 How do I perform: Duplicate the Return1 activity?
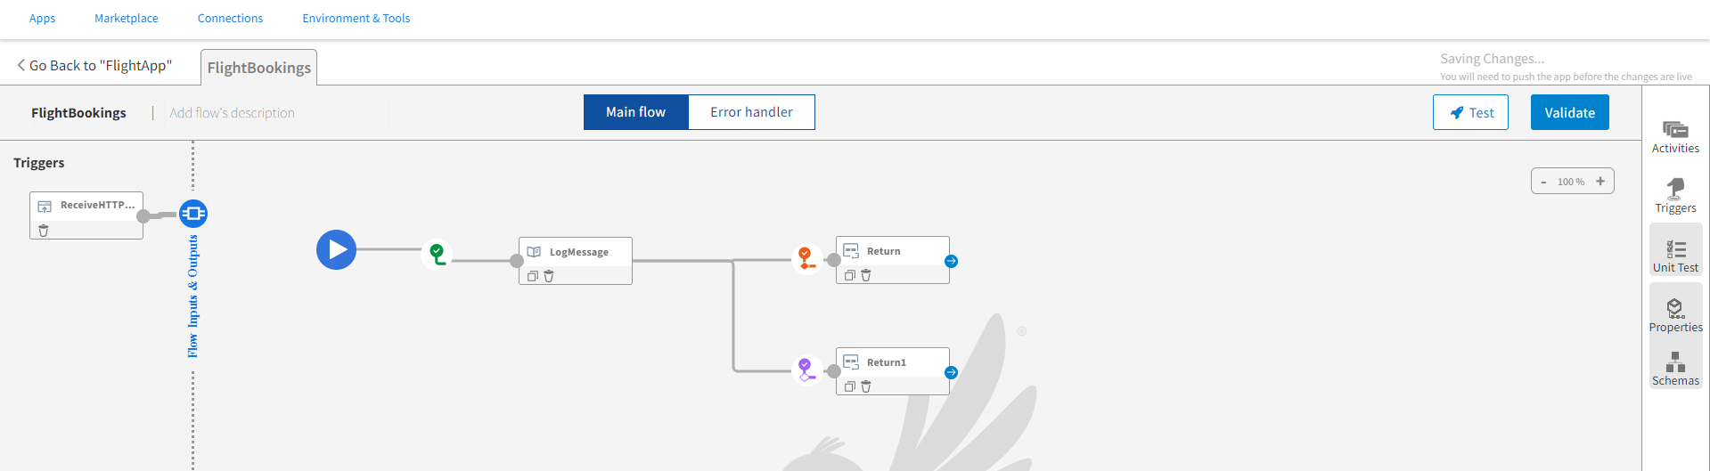[849, 386]
